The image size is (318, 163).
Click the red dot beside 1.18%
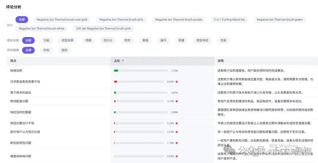pyautogui.click(x=177, y=143)
